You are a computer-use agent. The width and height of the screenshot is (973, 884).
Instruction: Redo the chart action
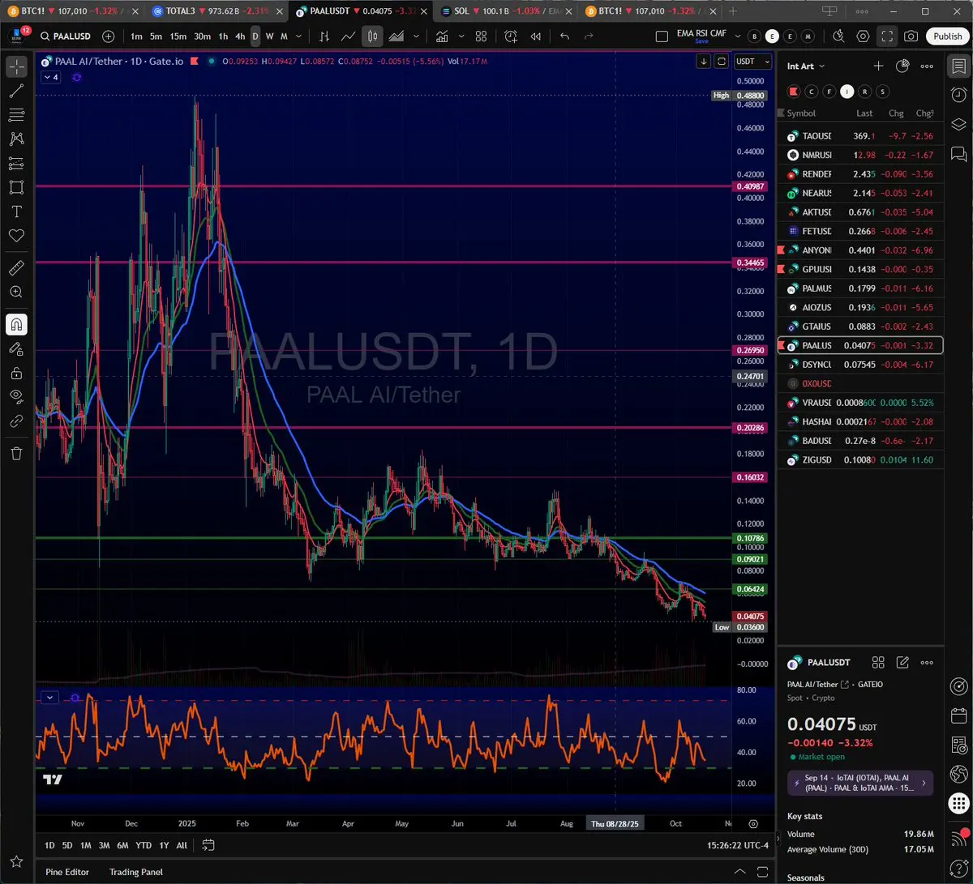click(x=589, y=36)
